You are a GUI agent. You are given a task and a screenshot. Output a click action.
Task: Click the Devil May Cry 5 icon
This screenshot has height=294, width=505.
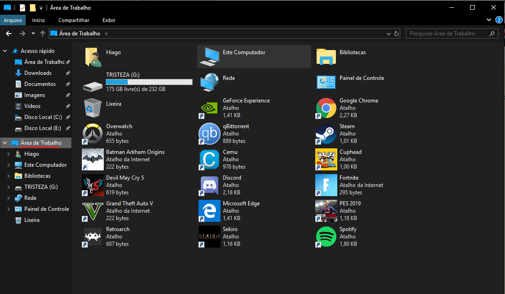[93, 185]
